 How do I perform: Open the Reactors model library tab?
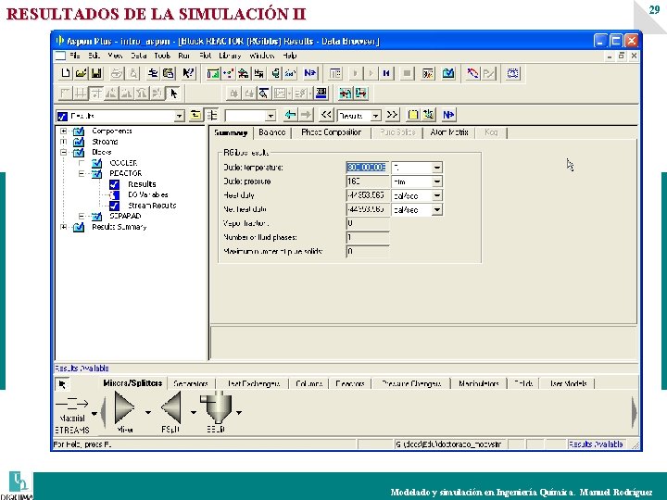[x=350, y=383]
